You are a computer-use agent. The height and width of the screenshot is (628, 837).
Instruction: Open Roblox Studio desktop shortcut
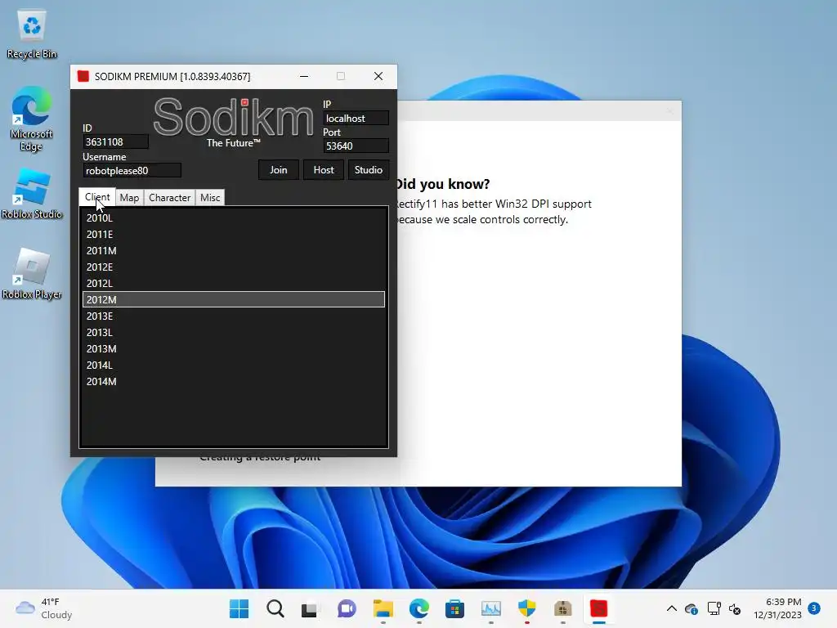tap(32, 193)
